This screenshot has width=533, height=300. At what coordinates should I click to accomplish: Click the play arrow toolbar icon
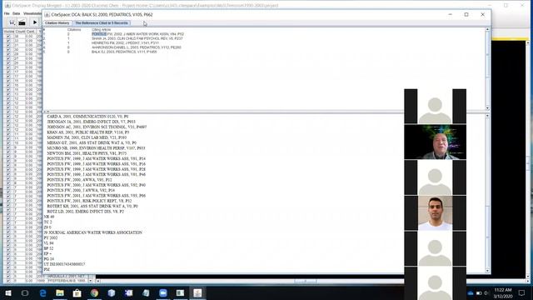[x=35, y=22]
